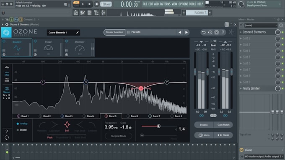This screenshot has width=285, height=160.
Task: Click the Band 5 frequency value 3.95 kHz
Action: [x=111, y=127]
